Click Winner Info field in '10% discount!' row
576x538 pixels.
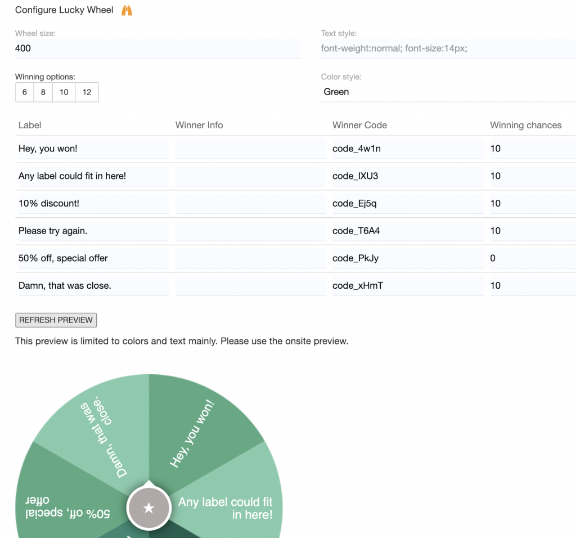250,204
